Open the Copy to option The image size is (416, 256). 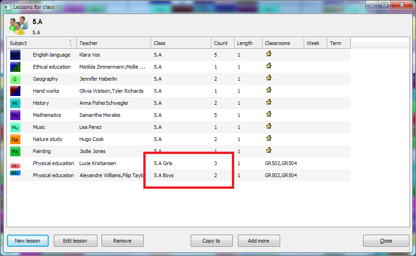point(211,241)
